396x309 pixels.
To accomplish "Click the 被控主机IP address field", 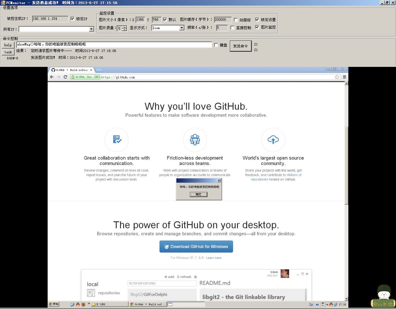I will (x=50, y=19).
